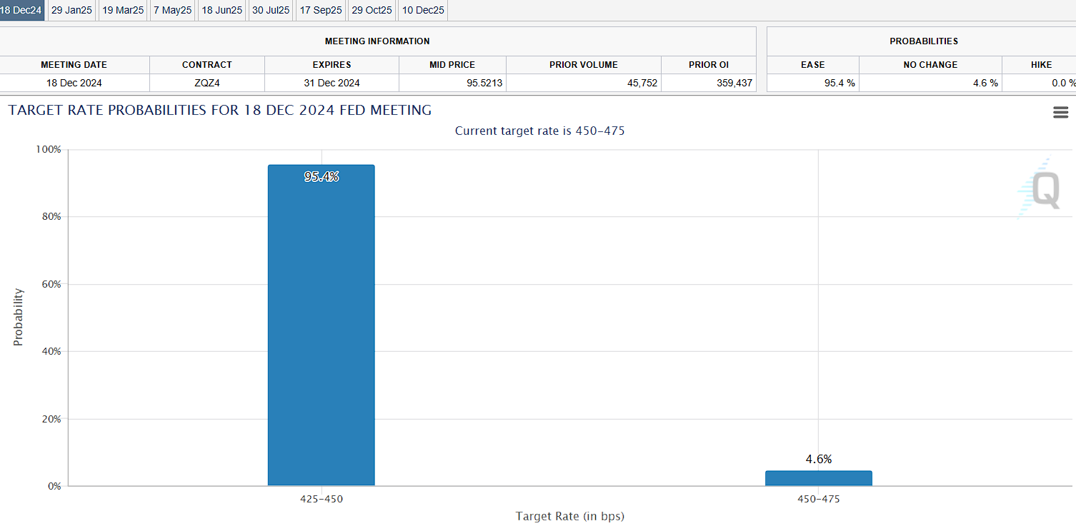1076x526 pixels.
Task: Click the EASE probability column header
Action: click(812, 65)
